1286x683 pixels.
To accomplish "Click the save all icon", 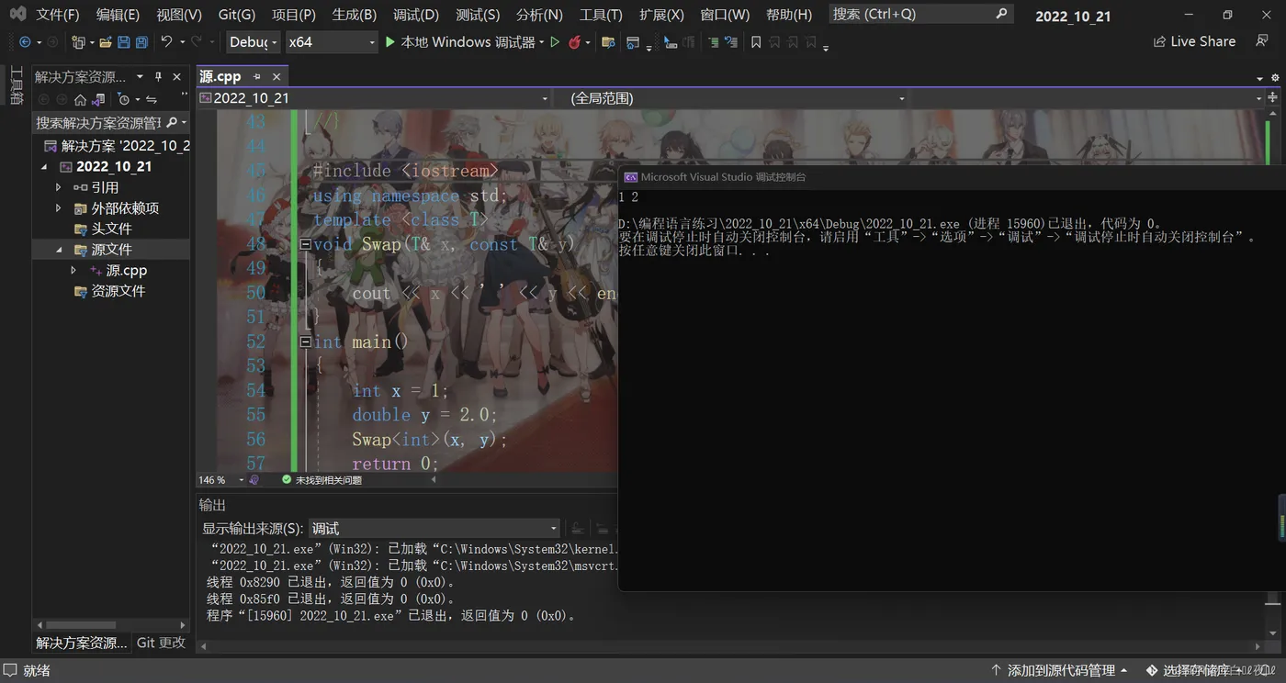I will [x=141, y=42].
